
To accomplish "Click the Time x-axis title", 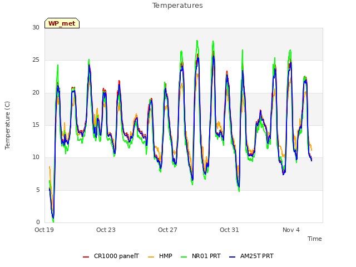I will [x=315, y=239].
